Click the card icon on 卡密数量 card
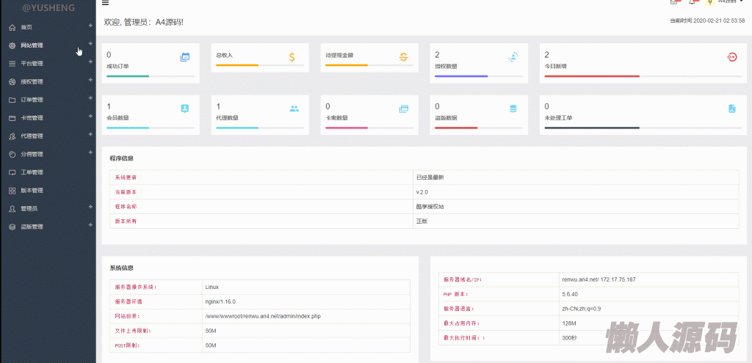 click(403, 109)
